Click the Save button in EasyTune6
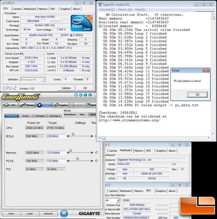Screen dimensions: 217x219 [x=11, y=213]
